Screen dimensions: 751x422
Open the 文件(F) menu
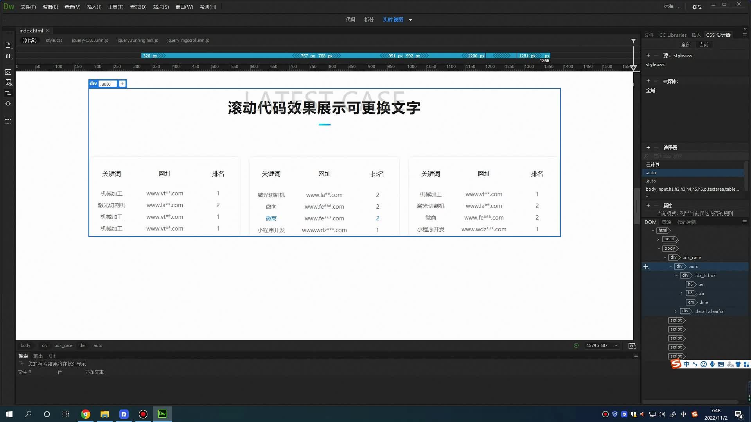click(x=28, y=7)
